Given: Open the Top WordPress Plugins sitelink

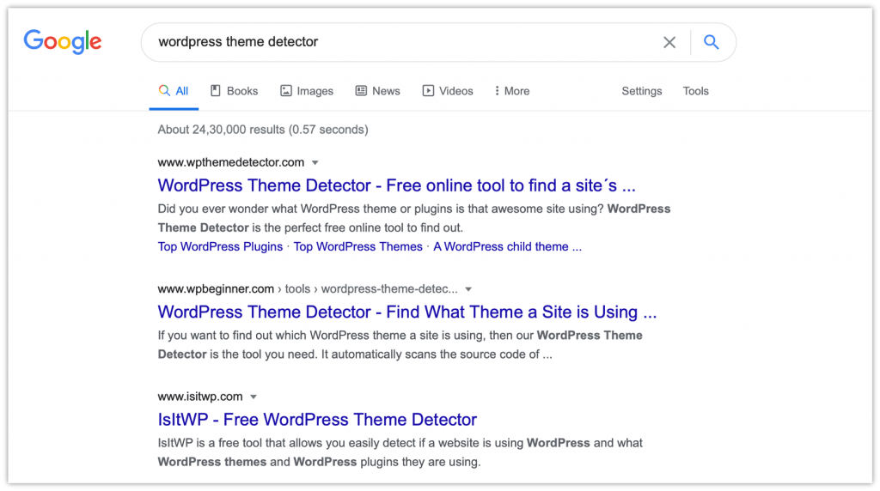Looking at the screenshot, I should click(220, 246).
